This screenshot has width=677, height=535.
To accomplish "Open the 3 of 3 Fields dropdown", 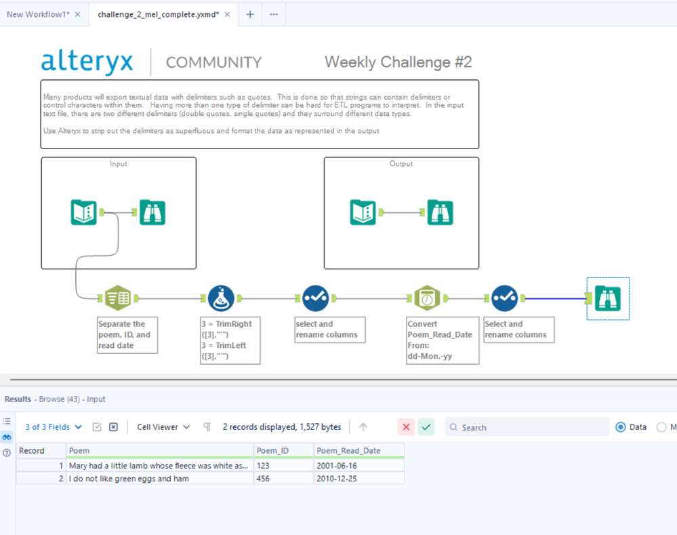I will pyautogui.click(x=53, y=427).
